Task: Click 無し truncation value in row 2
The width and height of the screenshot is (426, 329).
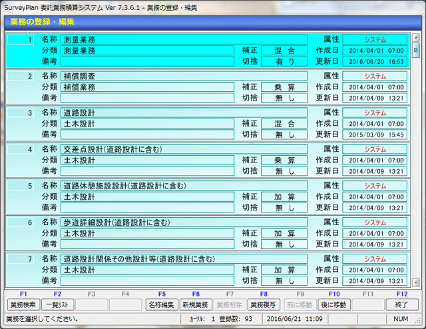Action: tap(284, 98)
